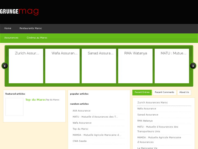The width and height of the screenshot is (198, 149).
Task: Click featured article thumbnail image
Action: point(14,107)
